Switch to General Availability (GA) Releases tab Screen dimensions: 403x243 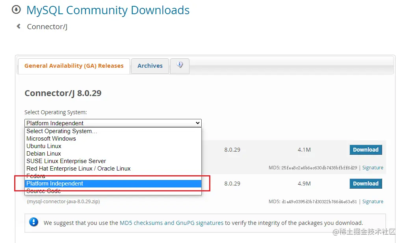point(74,66)
